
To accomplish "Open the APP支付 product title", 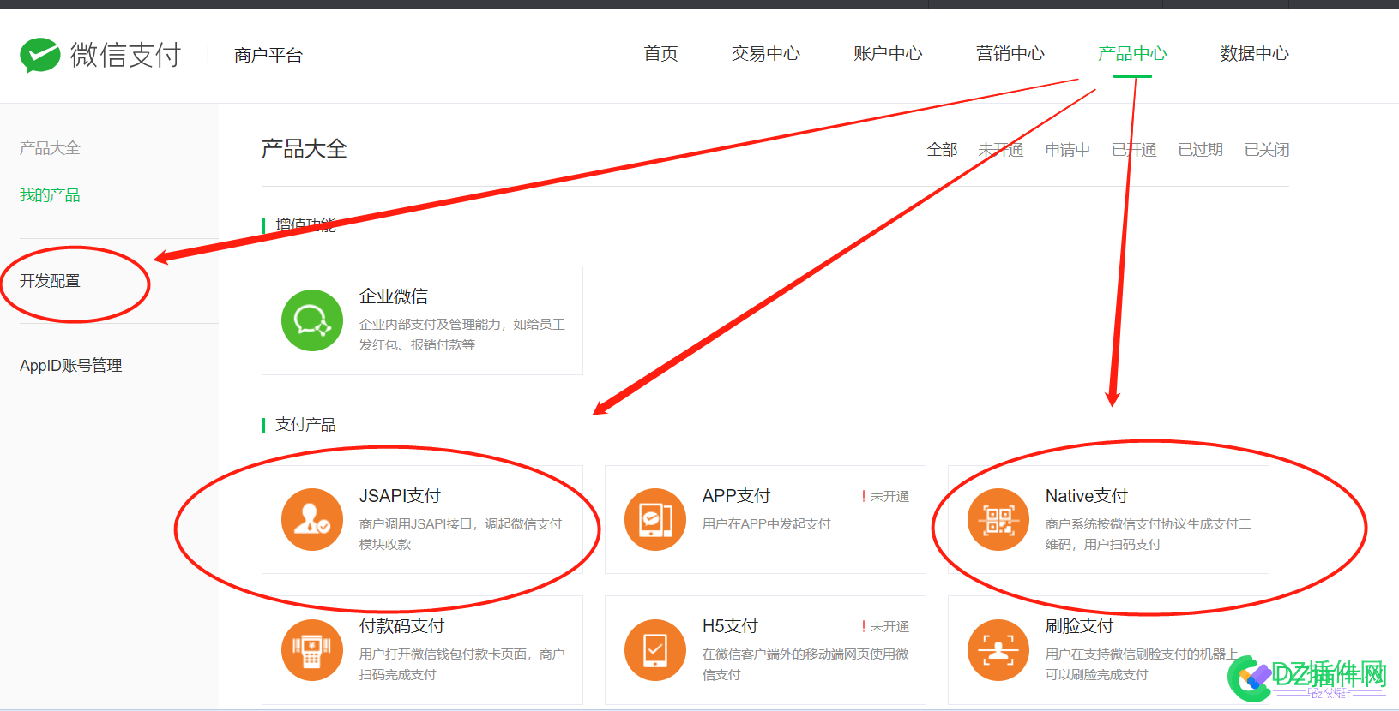I will [x=736, y=496].
